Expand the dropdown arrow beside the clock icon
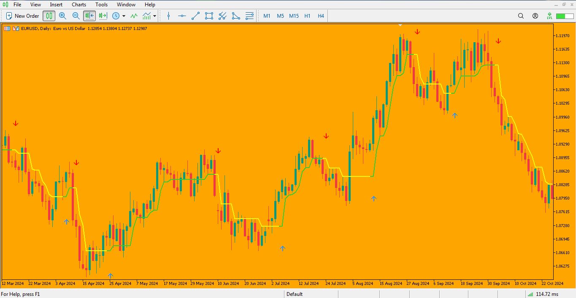The image size is (576, 298). 124,16
